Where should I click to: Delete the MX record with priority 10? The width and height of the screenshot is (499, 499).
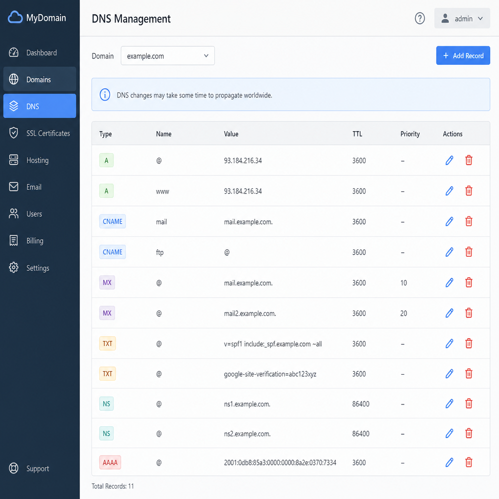point(468,283)
